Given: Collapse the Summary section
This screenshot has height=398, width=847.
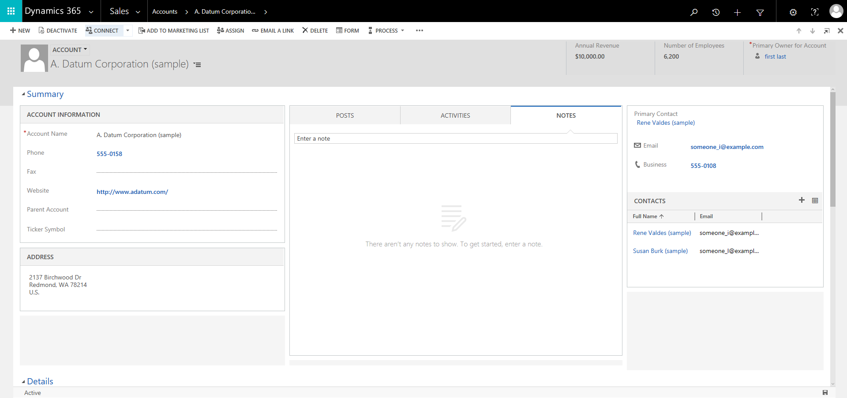Looking at the screenshot, I should (x=23, y=94).
